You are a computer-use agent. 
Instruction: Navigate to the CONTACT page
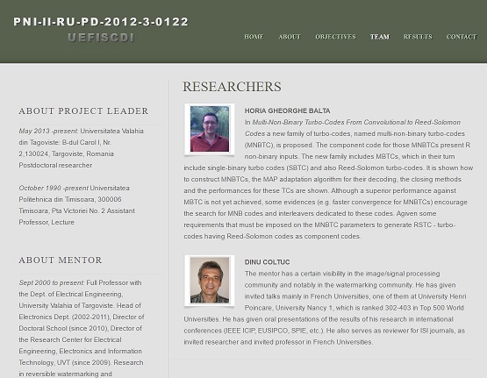tap(462, 37)
